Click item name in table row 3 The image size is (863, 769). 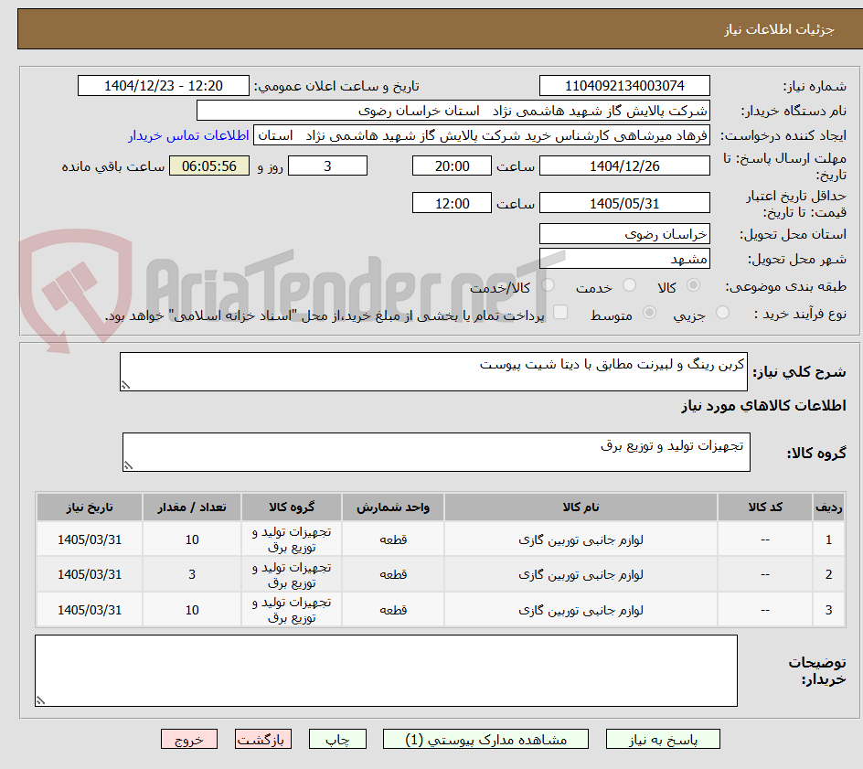pyautogui.click(x=581, y=610)
